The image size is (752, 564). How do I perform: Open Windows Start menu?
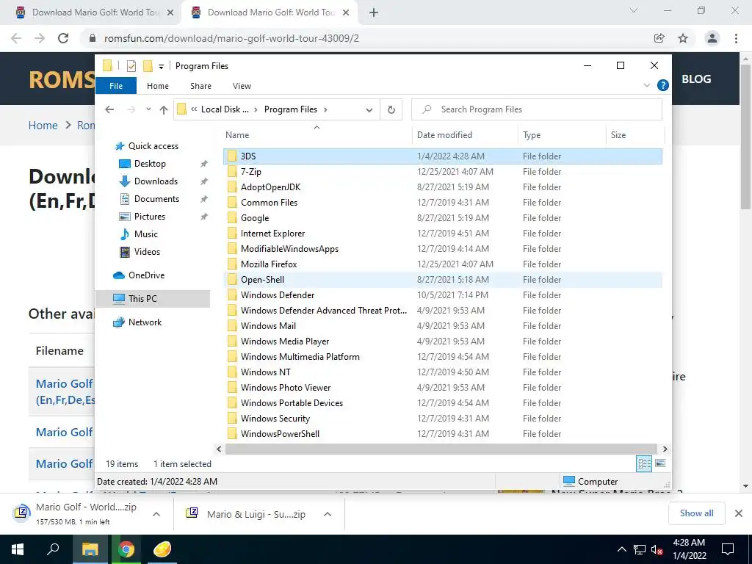pyautogui.click(x=18, y=549)
